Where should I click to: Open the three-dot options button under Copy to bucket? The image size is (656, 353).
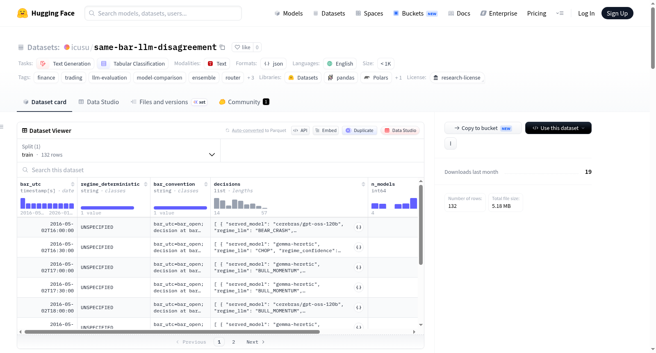[451, 143]
